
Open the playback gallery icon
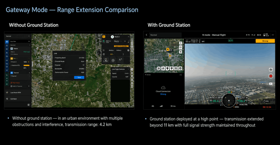pos(271,84)
